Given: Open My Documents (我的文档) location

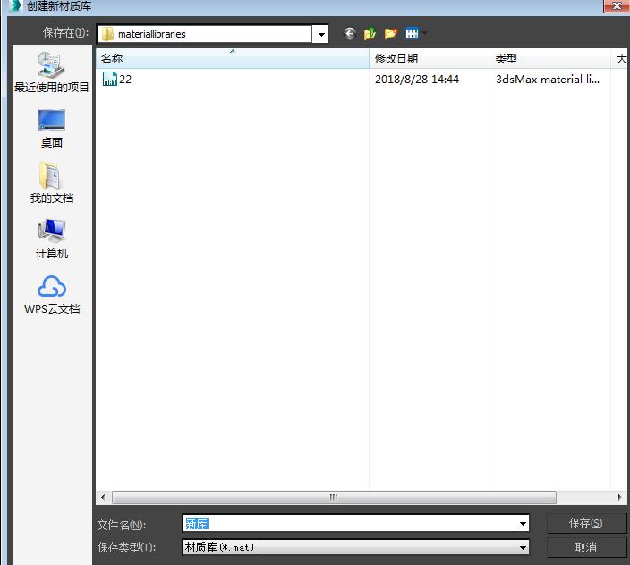Looking at the screenshot, I should (51, 183).
